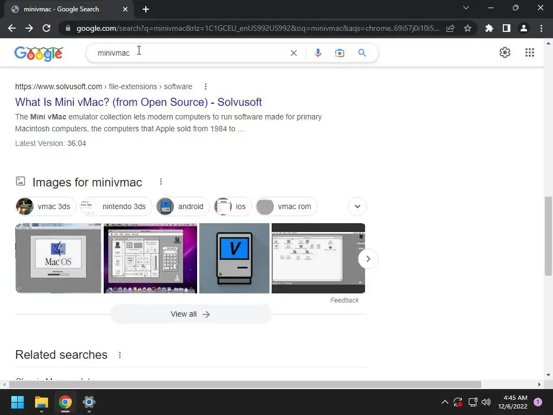Open the What Is Mini vMac Solvusoft result
The width and height of the screenshot is (553, 415).
pyautogui.click(x=138, y=102)
